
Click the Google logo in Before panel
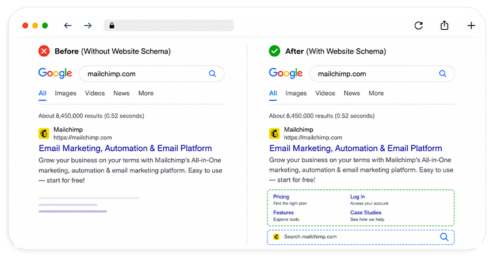click(x=55, y=73)
